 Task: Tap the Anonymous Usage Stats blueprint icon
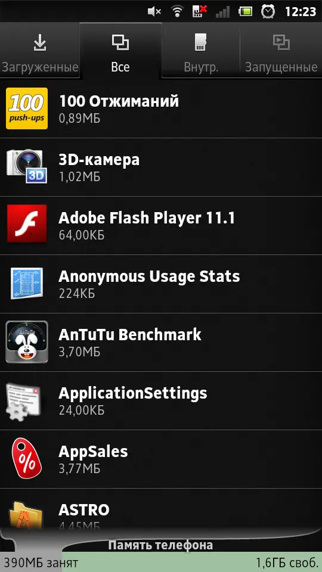tap(27, 284)
